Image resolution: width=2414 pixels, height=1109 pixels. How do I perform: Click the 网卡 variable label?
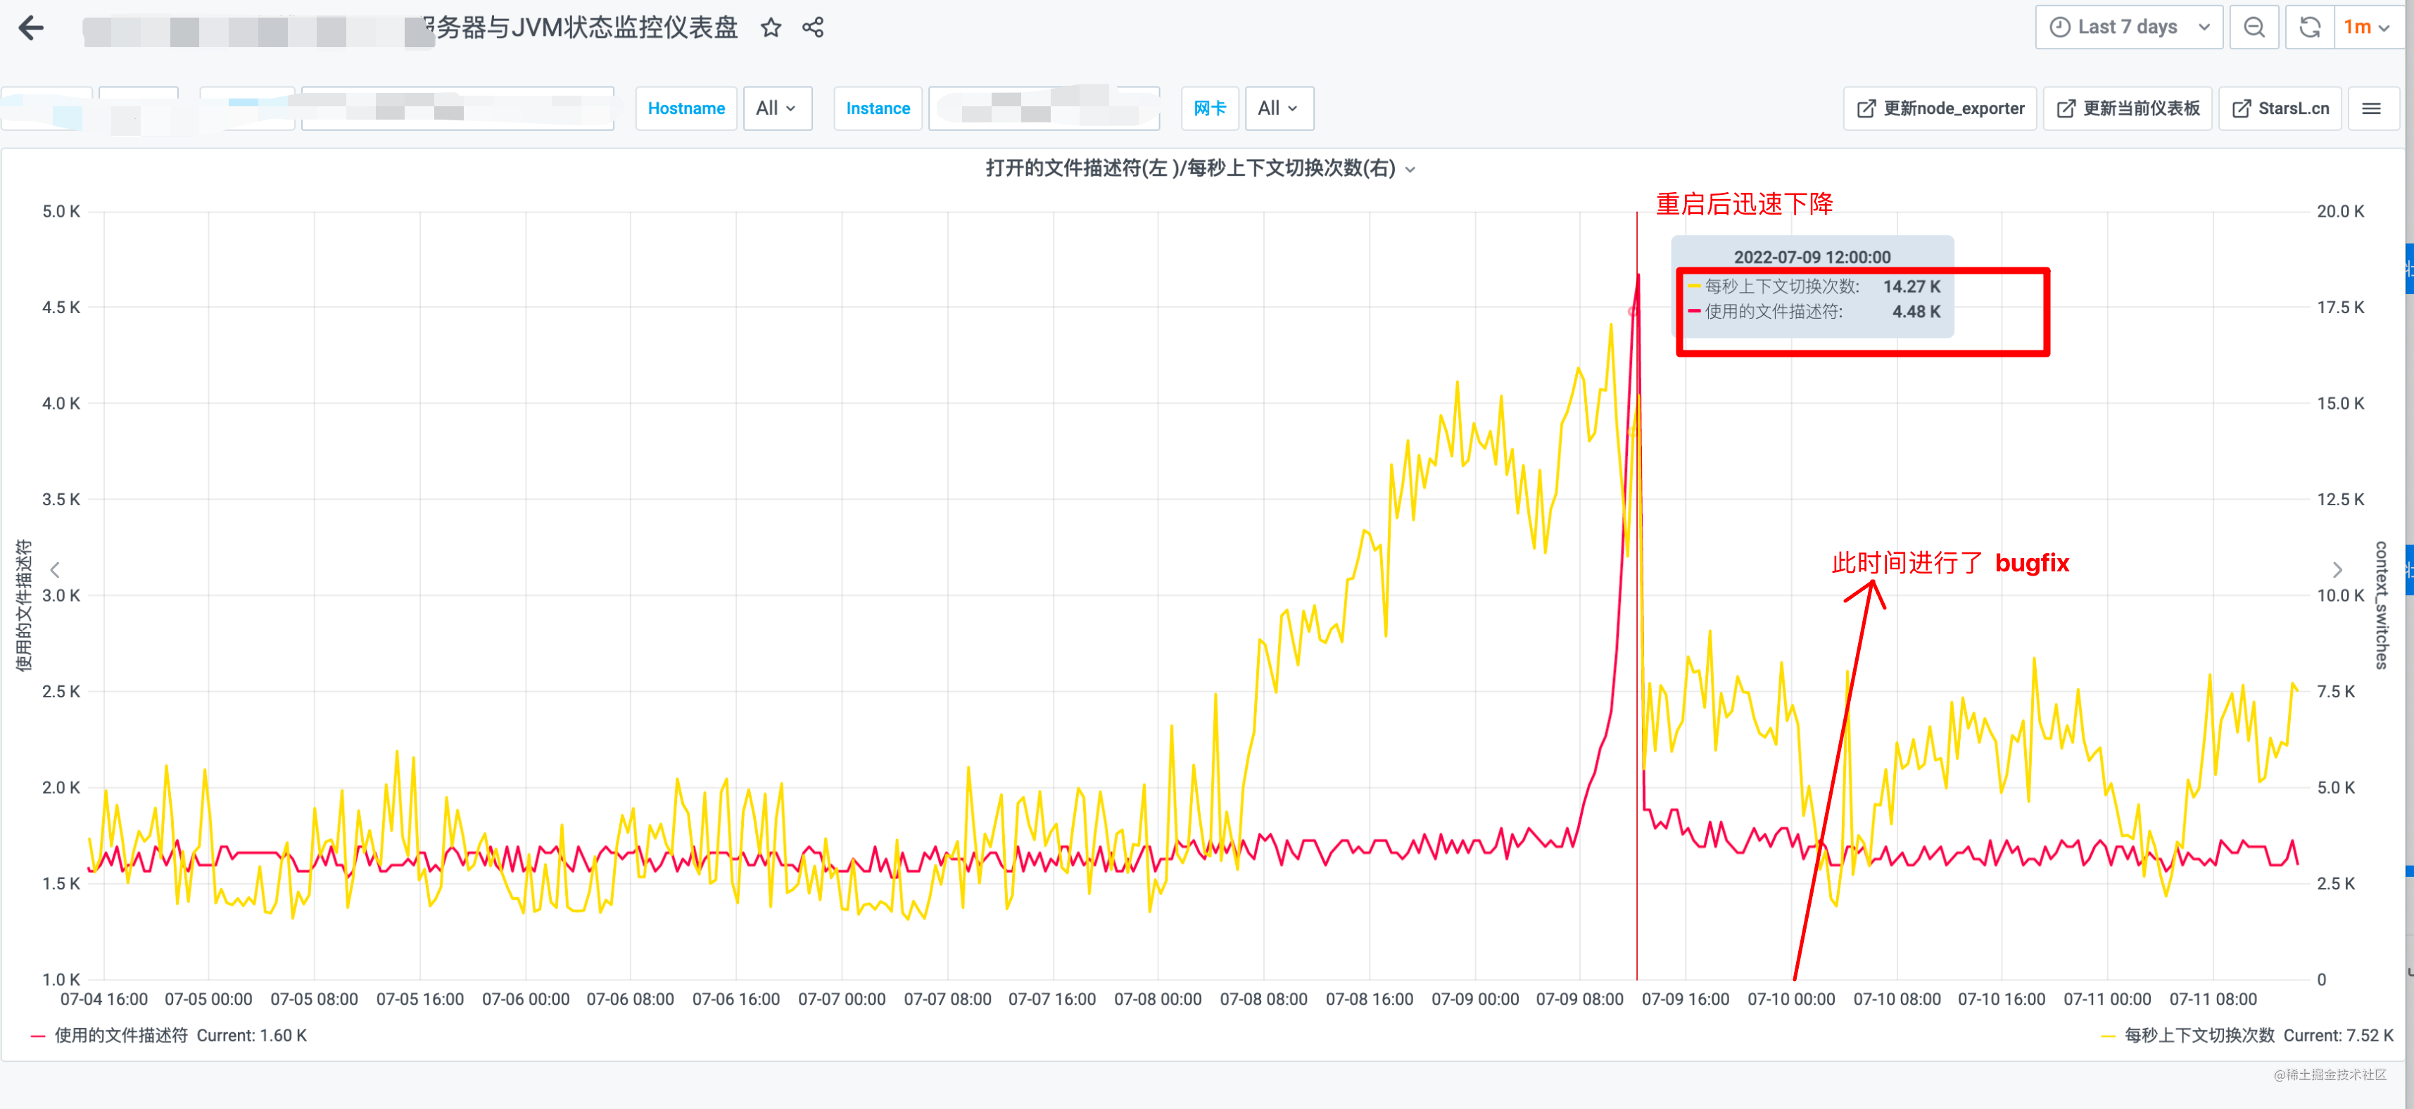1210,108
